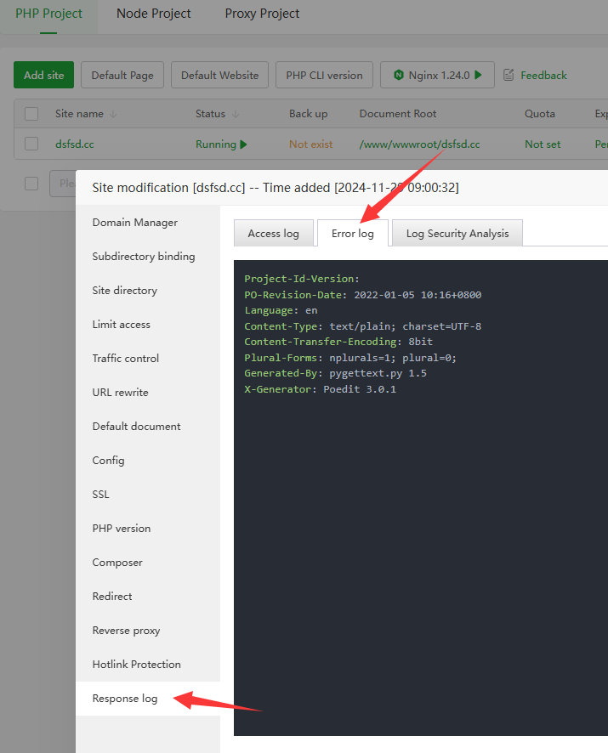This screenshot has width=608, height=753.
Task: Open the Proxy Project tab
Action: 262,14
